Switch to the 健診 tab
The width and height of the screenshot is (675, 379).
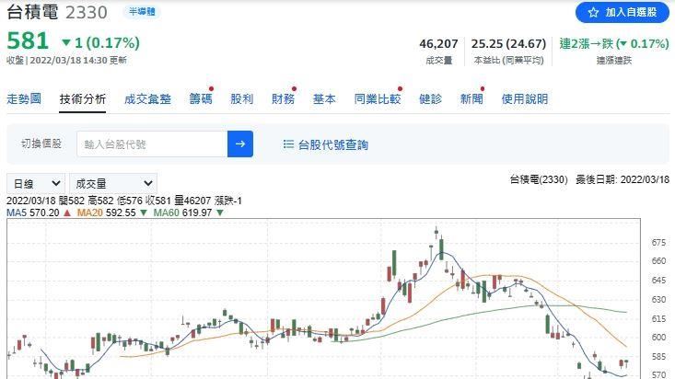pyautogui.click(x=430, y=99)
